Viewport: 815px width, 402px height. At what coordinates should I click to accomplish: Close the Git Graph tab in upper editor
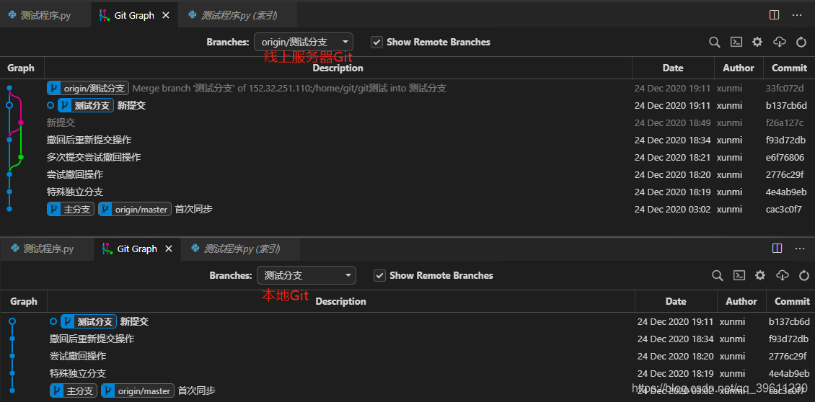166,15
